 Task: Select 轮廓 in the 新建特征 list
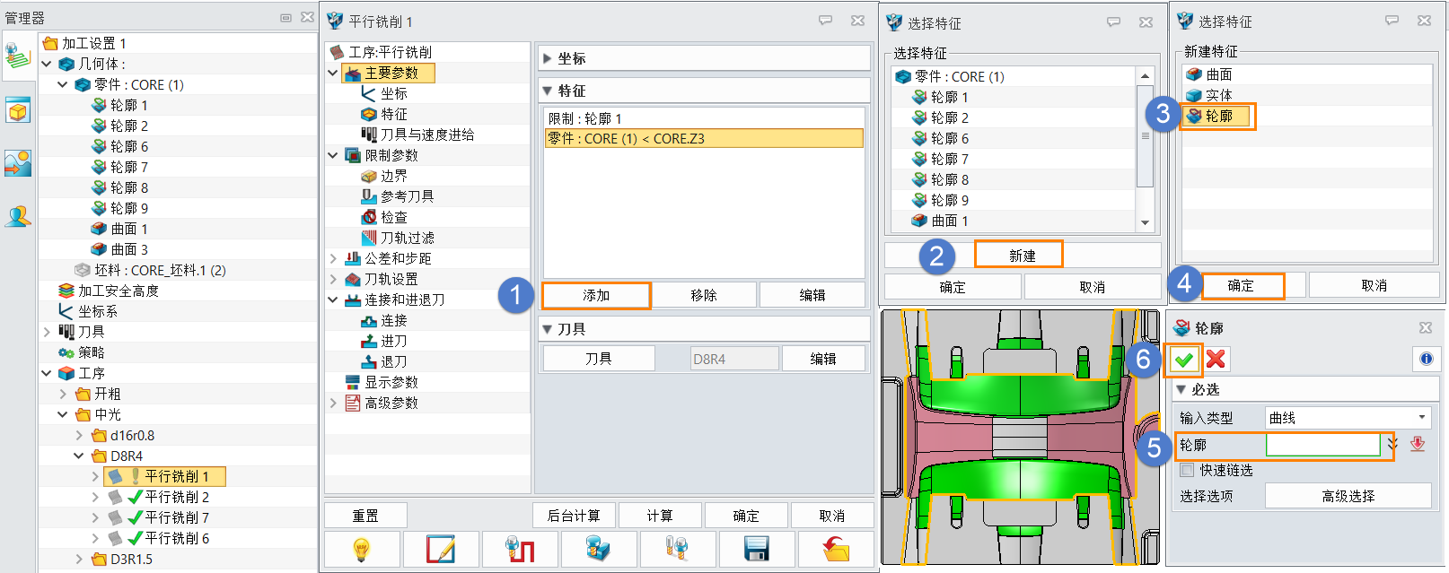pyautogui.click(x=1218, y=116)
